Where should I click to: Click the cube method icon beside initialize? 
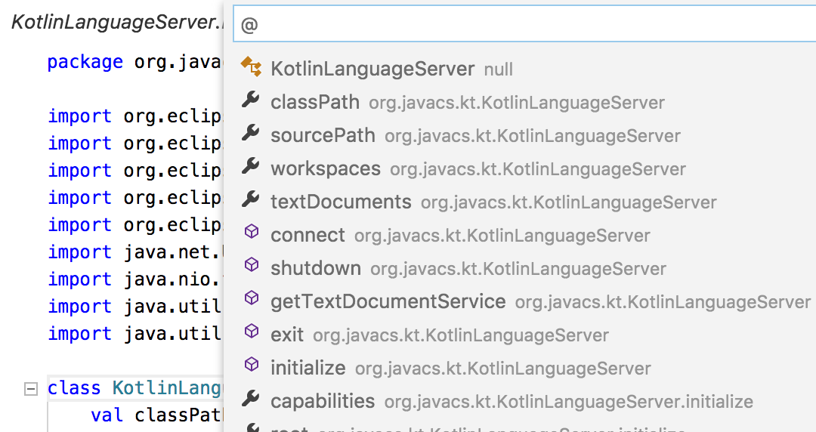coord(252,365)
